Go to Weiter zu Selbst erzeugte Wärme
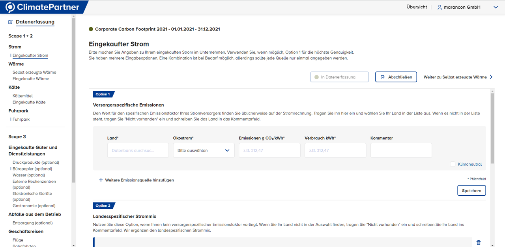Image resolution: width=505 pixels, height=247 pixels. (x=458, y=77)
